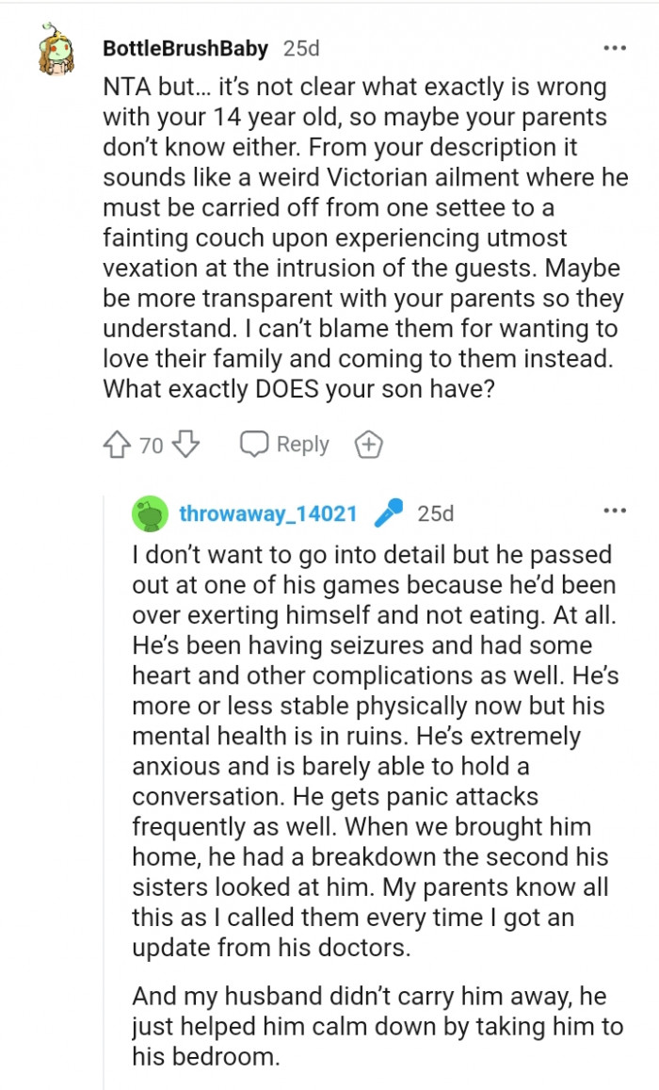Screen dimensions: 659x1090
Task: Click the speech bubble icon beside Reply
Action: [x=254, y=445]
